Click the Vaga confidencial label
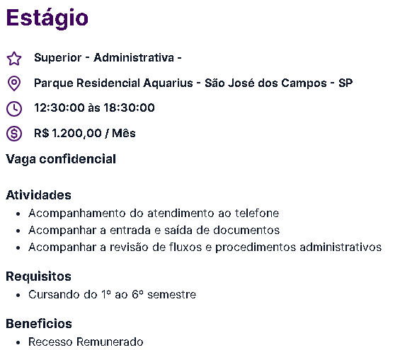Screen dimensions: 400x350 tap(61, 159)
